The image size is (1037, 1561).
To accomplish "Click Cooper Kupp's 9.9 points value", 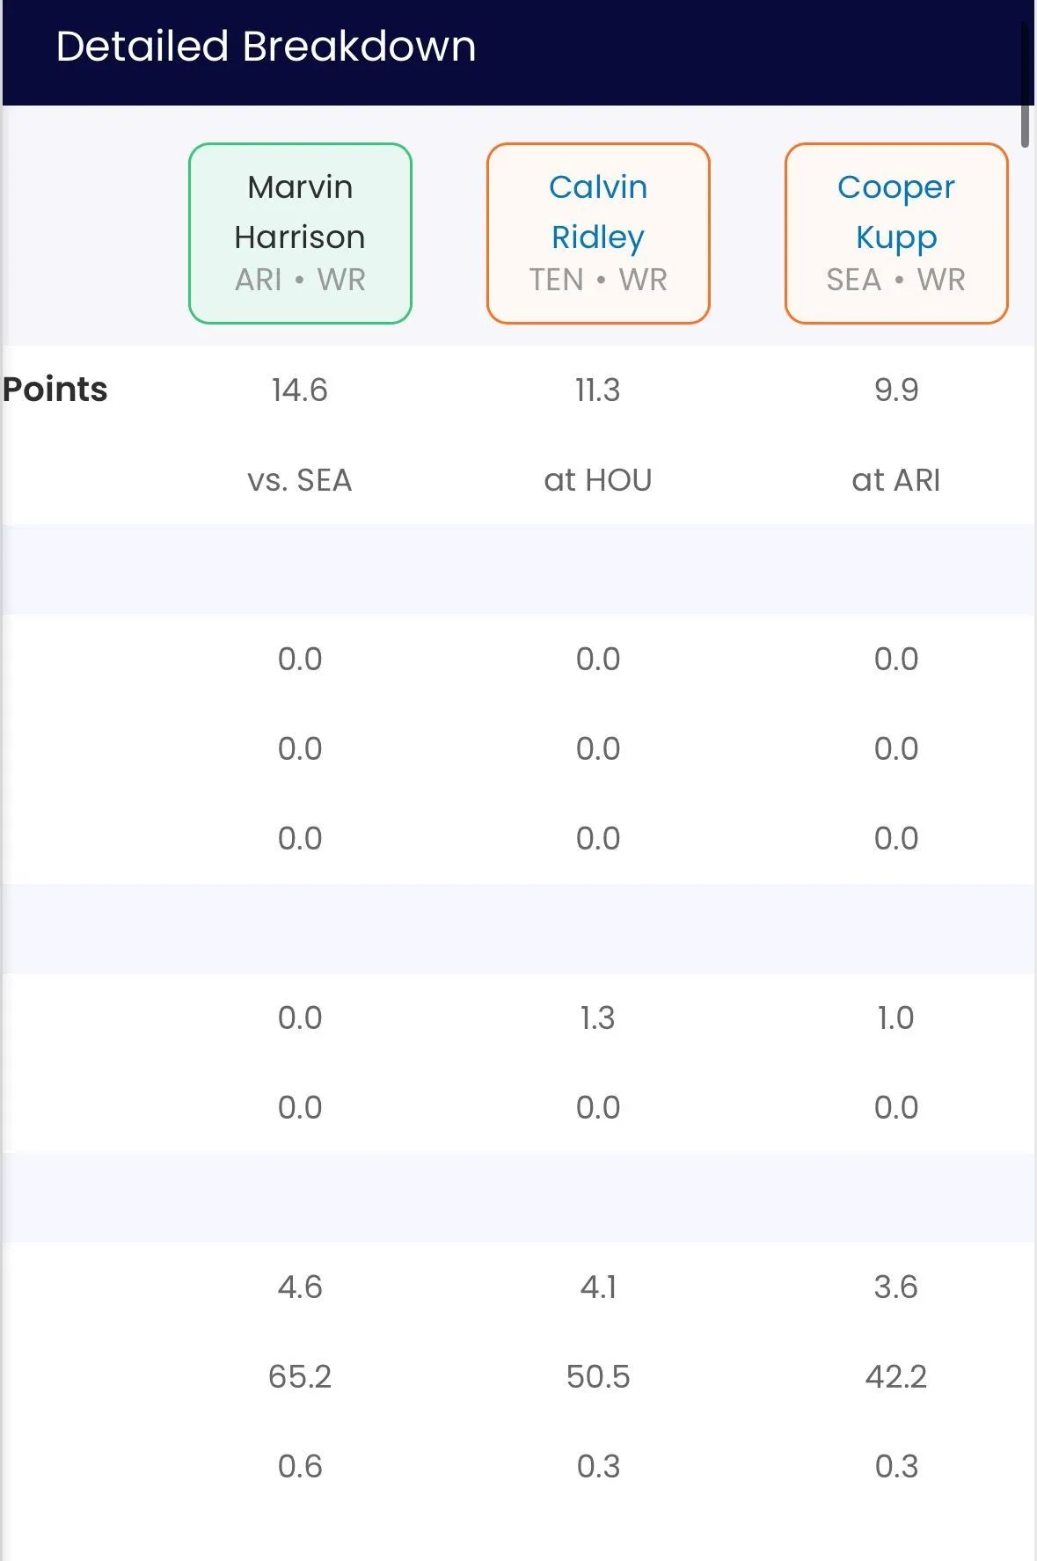I will tap(895, 390).
